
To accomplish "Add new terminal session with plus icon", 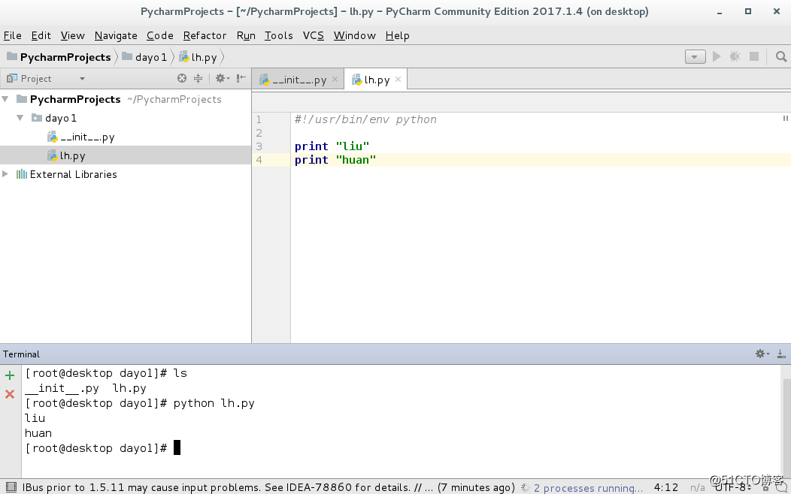I will [10, 375].
